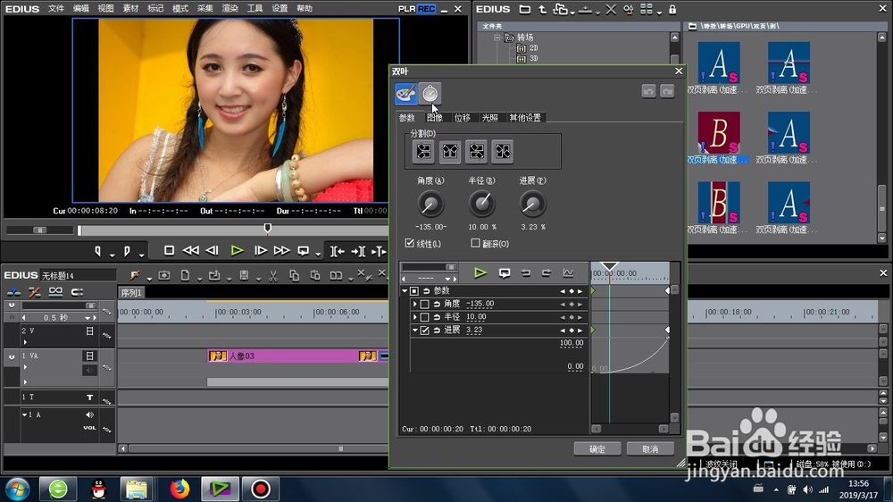The width and height of the screenshot is (893, 502).
Task: Collapse the 进展 keyframe row
Action: [x=414, y=330]
